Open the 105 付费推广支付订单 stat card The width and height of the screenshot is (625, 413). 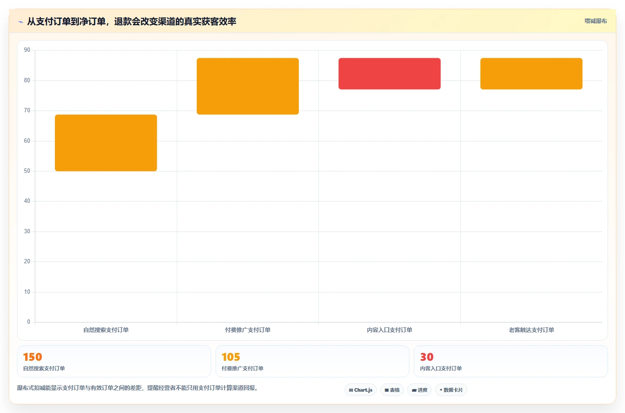[x=312, y=361]
